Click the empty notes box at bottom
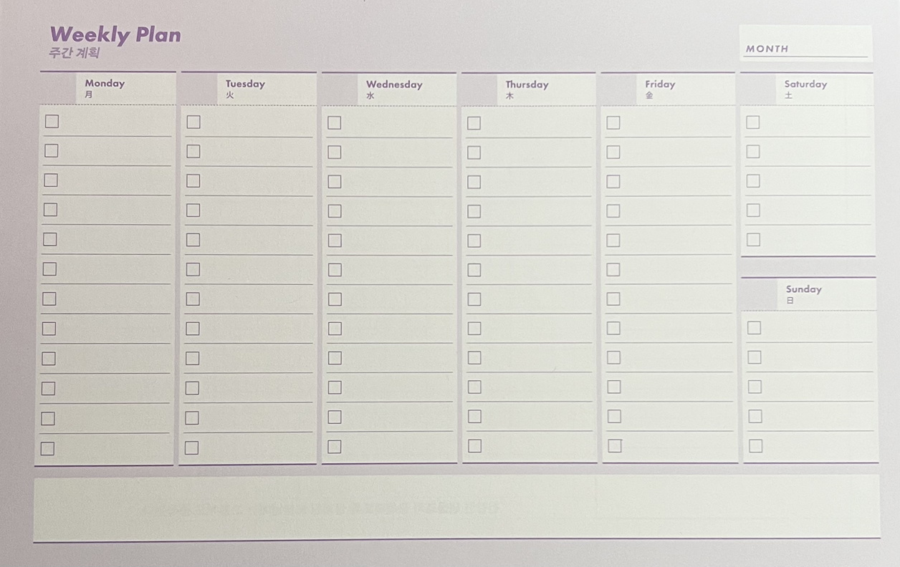900x567 pixels. [456, 507]
